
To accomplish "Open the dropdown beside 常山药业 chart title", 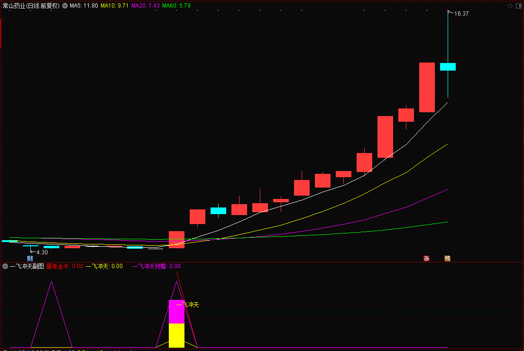I will click(x=65, y=6).
